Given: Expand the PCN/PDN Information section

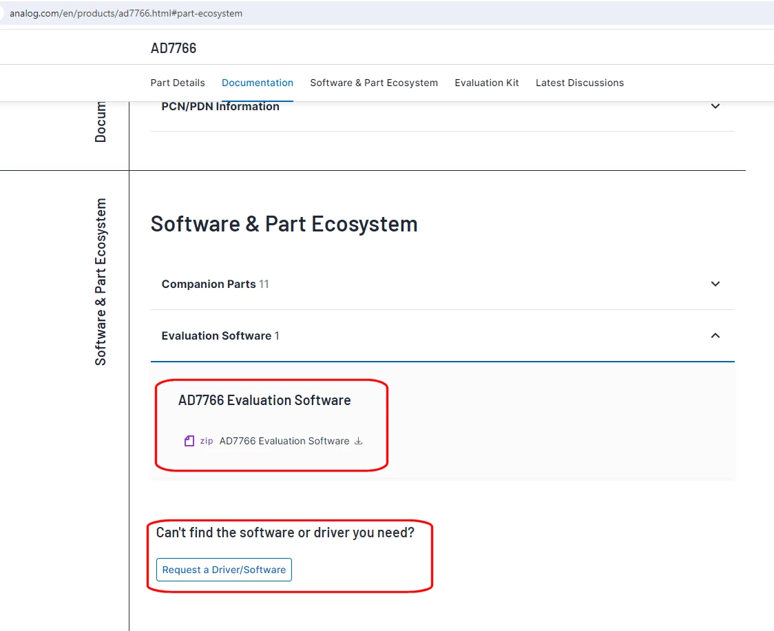Looking at the screenshot, I should point(715,106).
